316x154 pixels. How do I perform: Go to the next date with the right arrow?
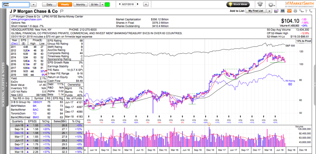click(138, 4)
